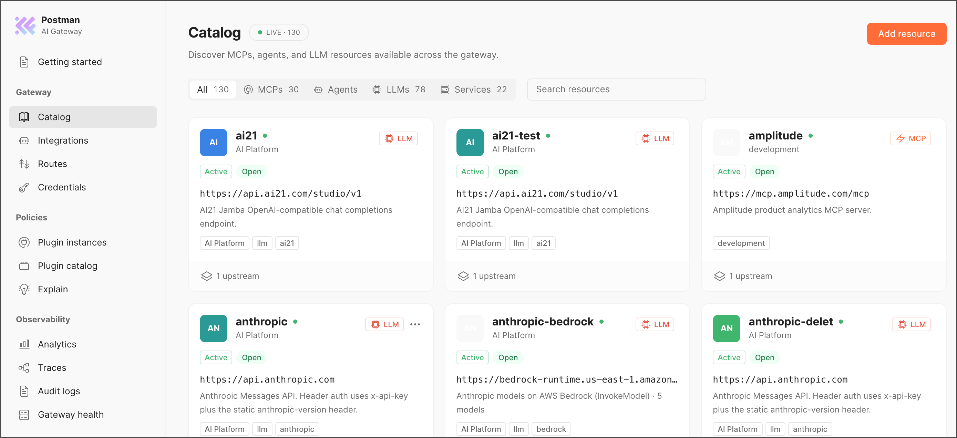Show LLMs resources tab
Screen dimensions: 957x438
pyautogui.click(x=399, y=90)
